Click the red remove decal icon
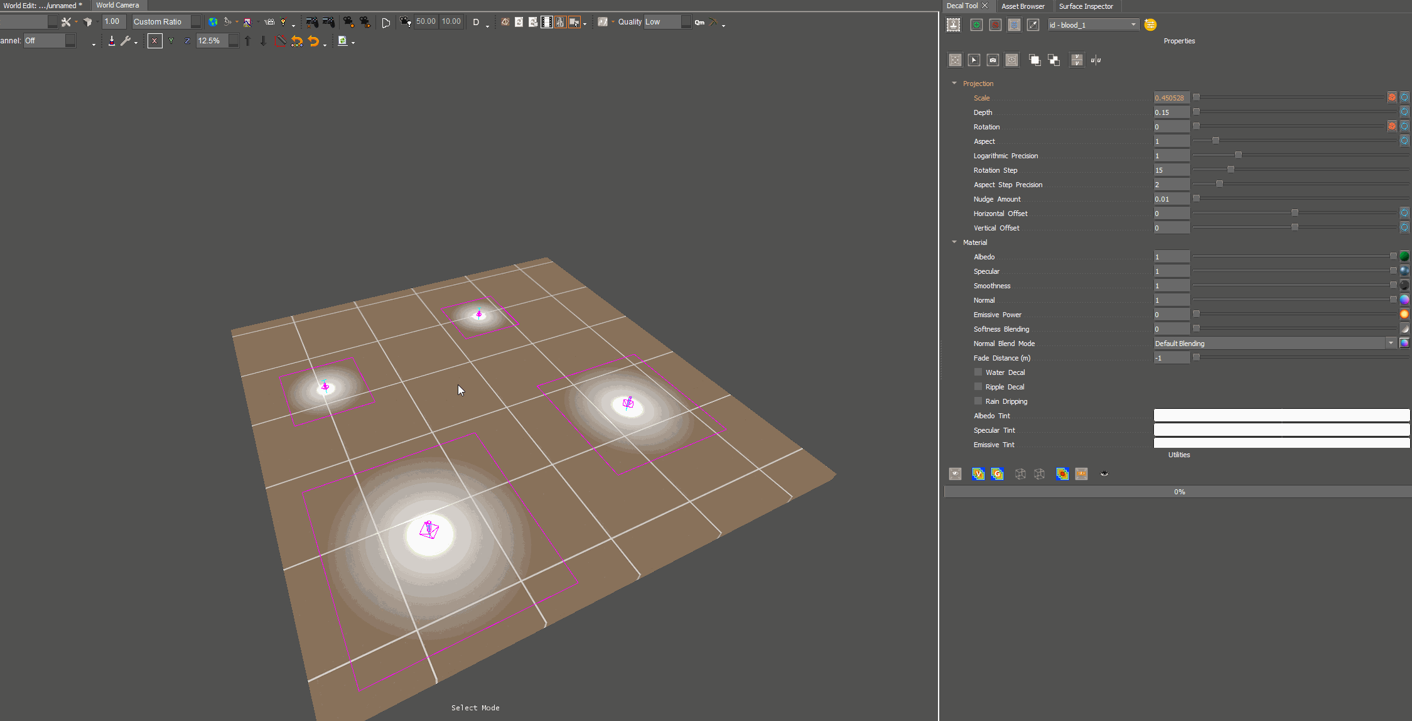Image resolution: width=1412 pixels, height=721 pixels. [x=995, y=24]
